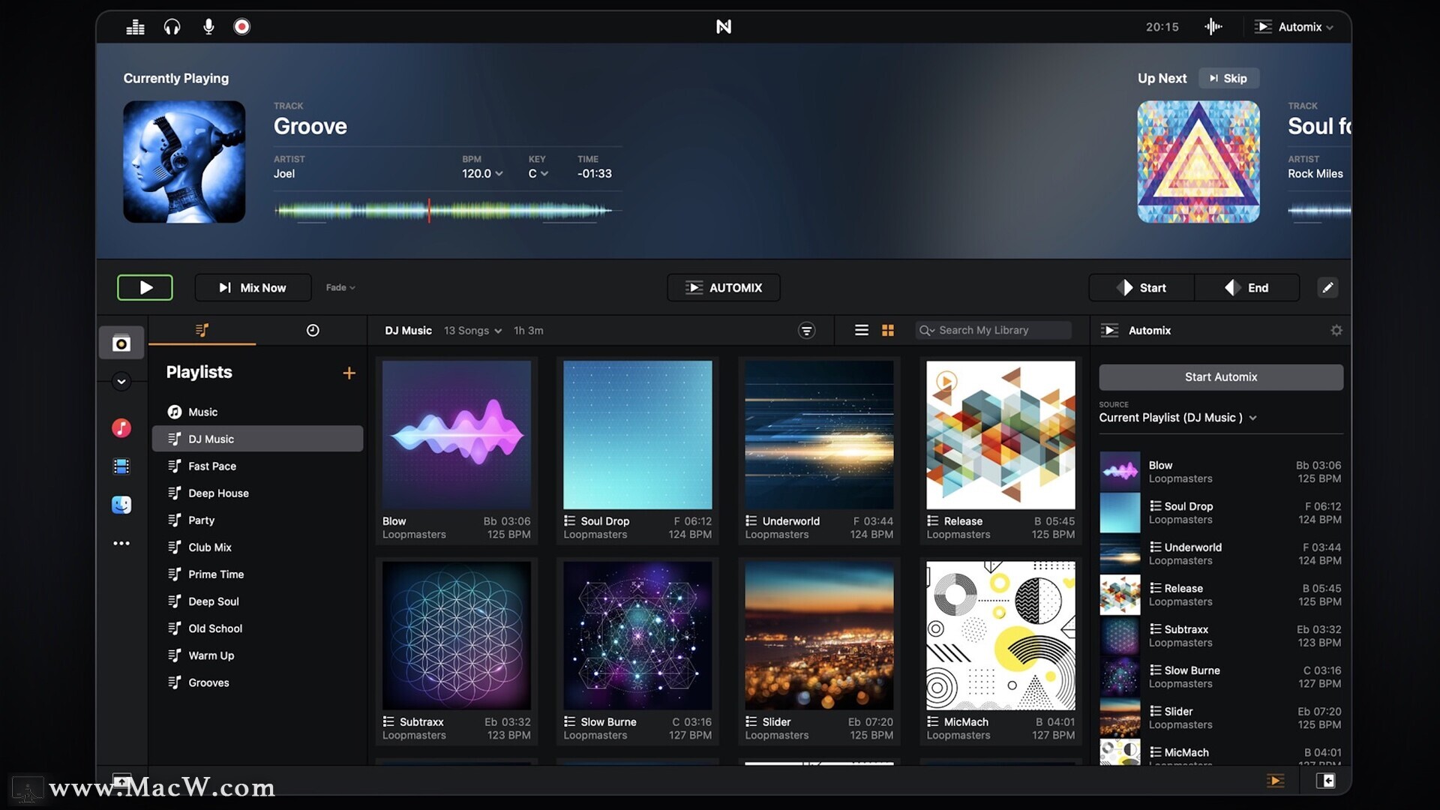
Task: Toggle the play button for current track
Action: click(x=145, y=286)
